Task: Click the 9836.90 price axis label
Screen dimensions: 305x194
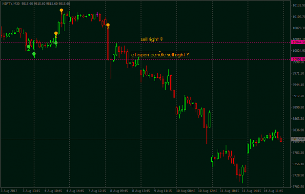Action: pos(299,129)
